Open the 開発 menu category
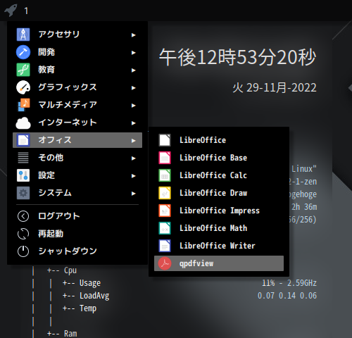 click(x=77, y=52)
